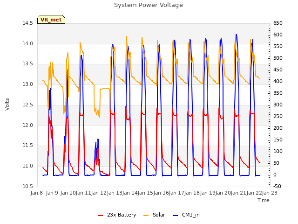
Task: Select the Solar legend label
Action: coord(159,215)
